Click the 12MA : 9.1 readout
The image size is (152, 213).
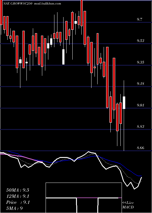point(18,196)
